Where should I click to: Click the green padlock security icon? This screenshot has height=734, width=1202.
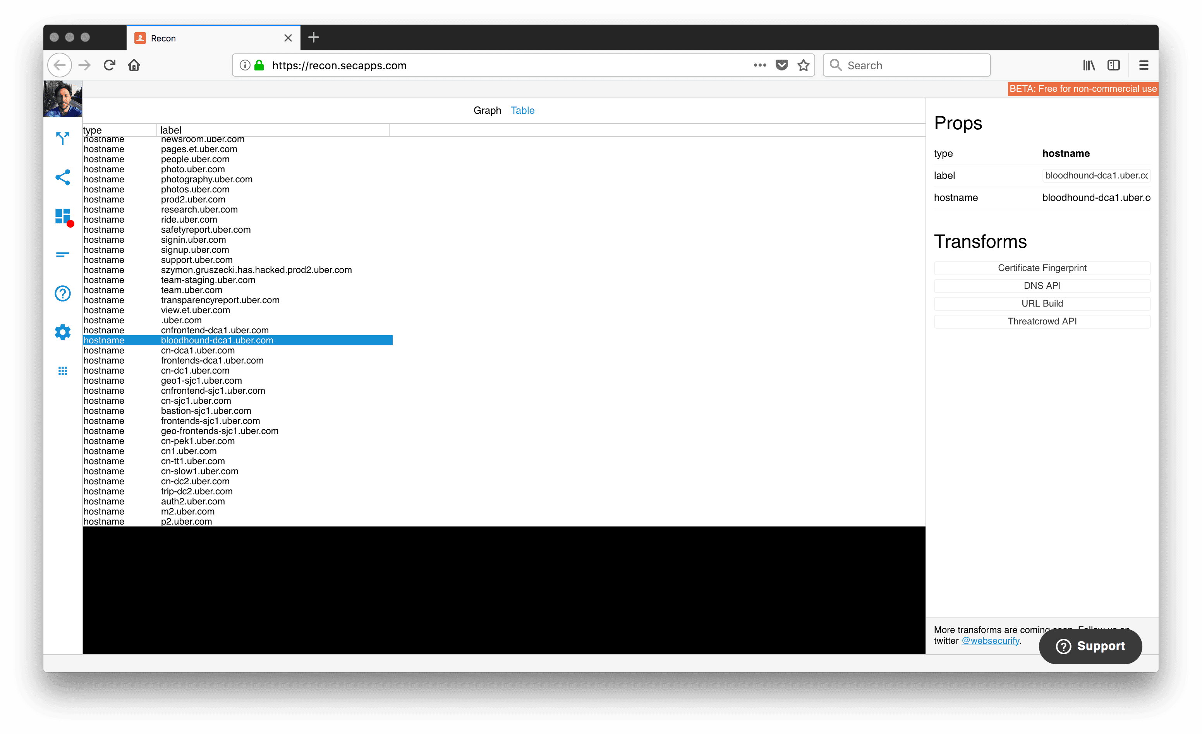pyautogui.click(x=259, y=65)
